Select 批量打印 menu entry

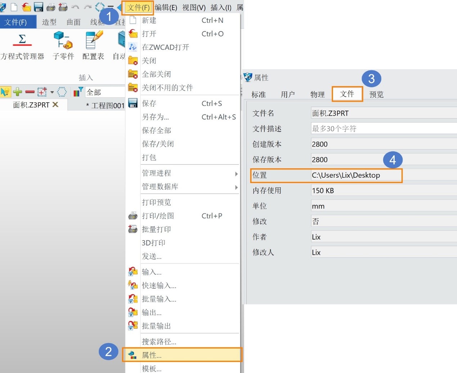183,229
